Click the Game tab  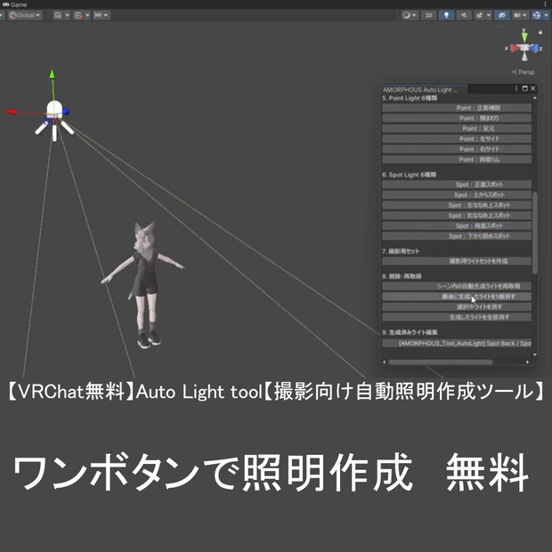pyautogui.click(x=15, y=4)
